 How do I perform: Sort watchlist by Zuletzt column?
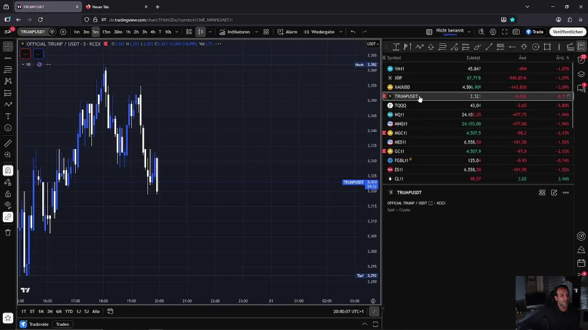(x=473, y=58)
